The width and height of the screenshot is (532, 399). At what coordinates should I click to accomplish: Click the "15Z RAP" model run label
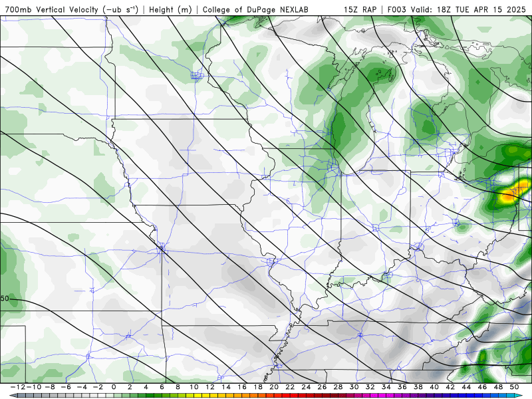pos(360,9)
